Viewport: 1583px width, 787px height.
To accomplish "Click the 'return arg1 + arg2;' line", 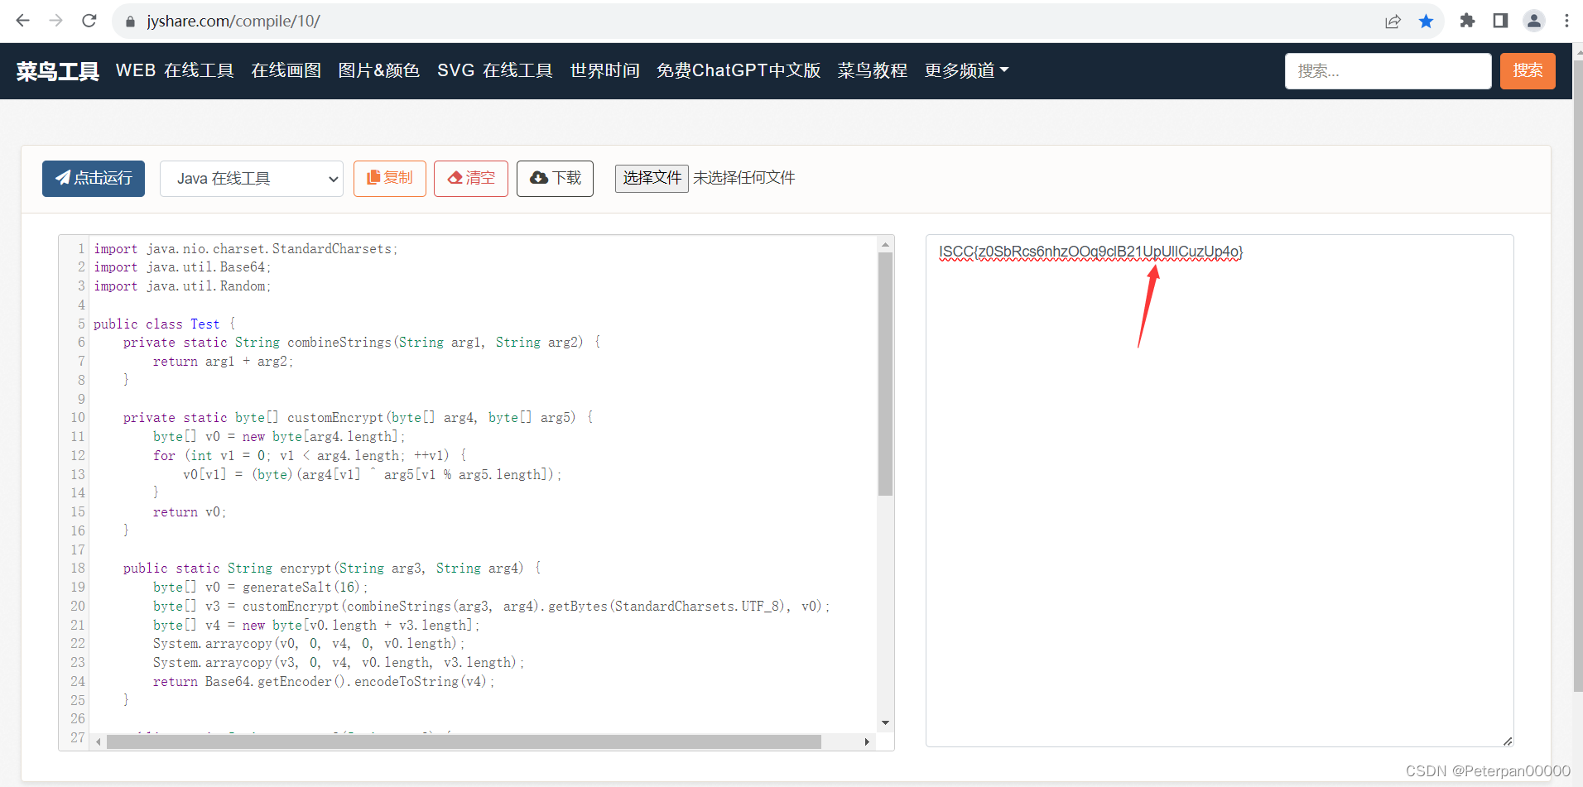I will [223, 362].
